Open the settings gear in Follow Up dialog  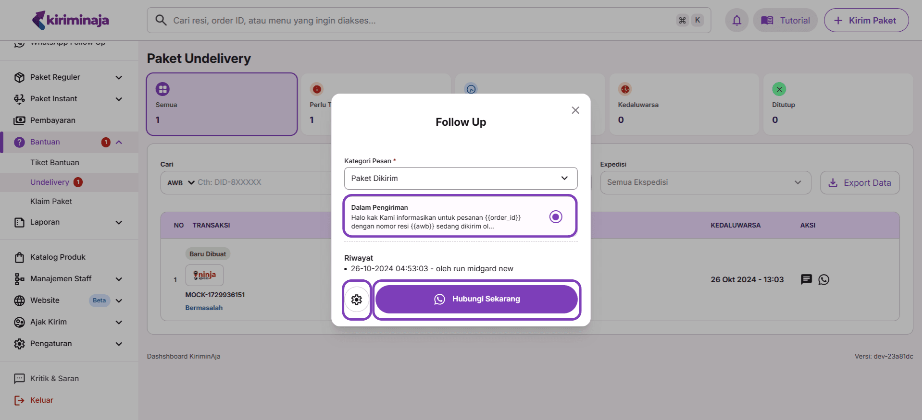tap(356, 300)
